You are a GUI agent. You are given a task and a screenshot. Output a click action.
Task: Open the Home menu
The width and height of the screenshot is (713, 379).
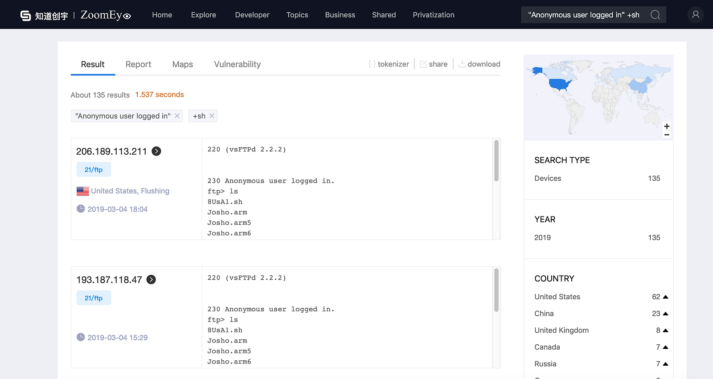pos(162,15)
